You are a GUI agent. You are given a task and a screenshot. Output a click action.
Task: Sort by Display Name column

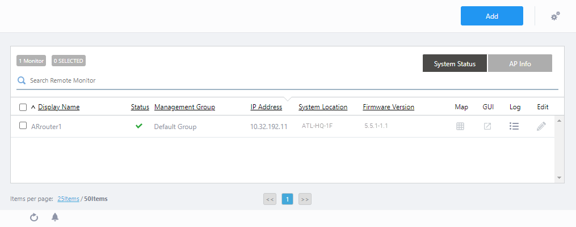pos(58,107)
